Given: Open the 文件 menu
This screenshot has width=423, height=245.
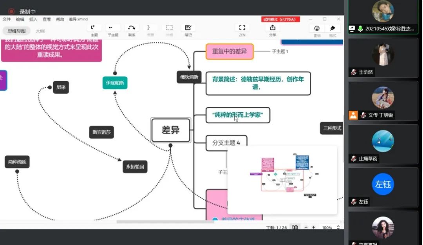Looking at the screenshot, I should [x=7, y=19].
